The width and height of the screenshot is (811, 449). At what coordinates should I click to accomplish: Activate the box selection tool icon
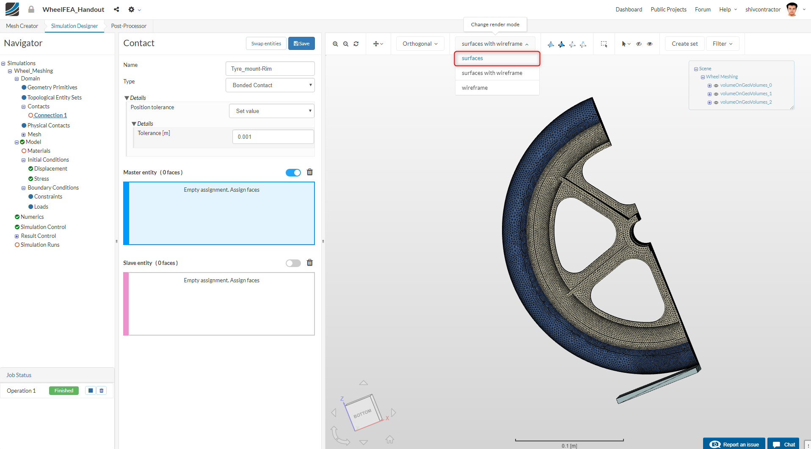[x=604, y=44]
